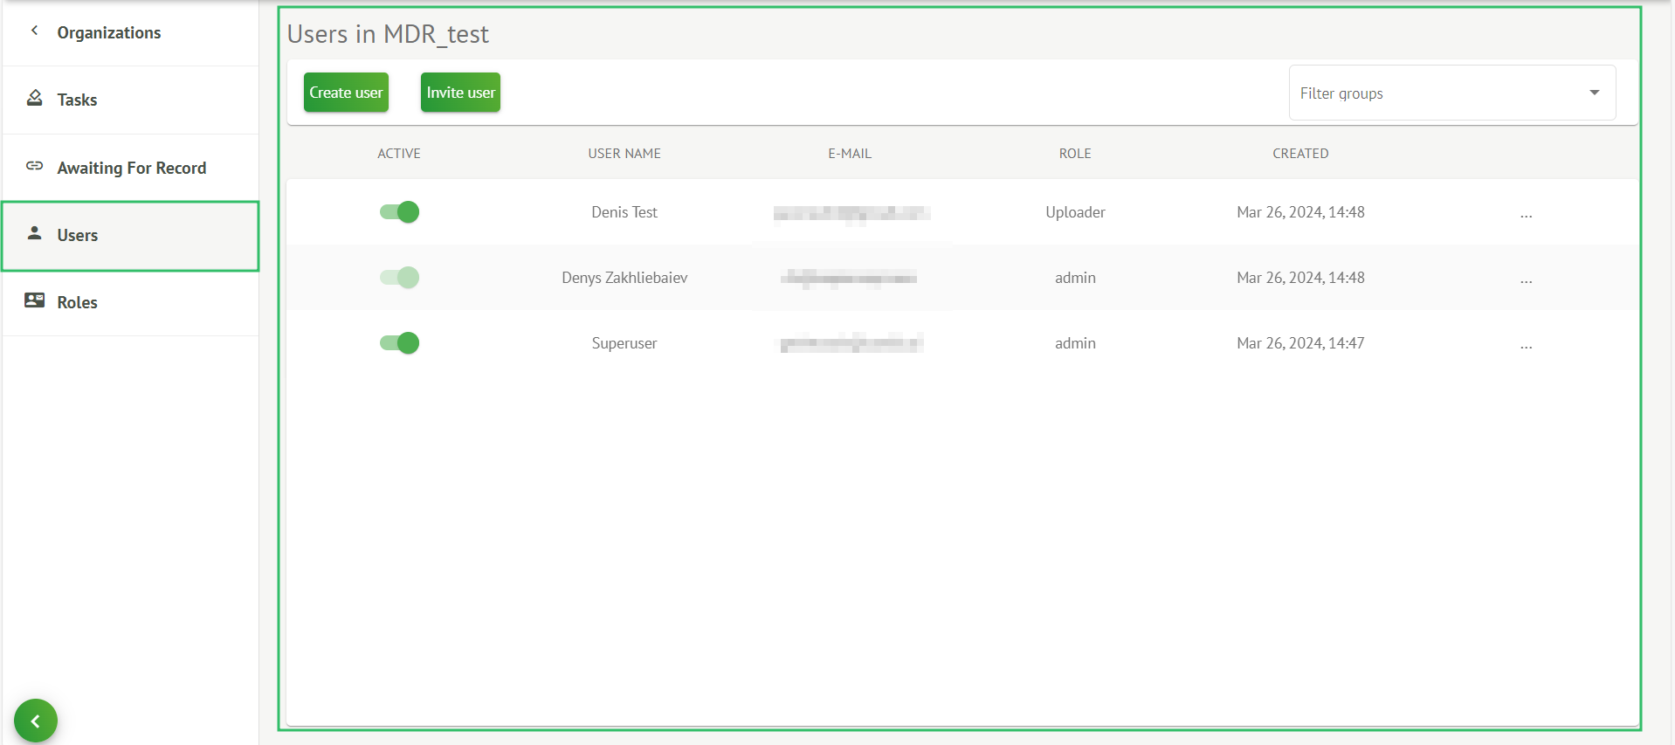The width and height of the screenshot is (1675, 745).
Task: Expand the Filter groups dropdown arrow
Action: [x=1594, y=93]
